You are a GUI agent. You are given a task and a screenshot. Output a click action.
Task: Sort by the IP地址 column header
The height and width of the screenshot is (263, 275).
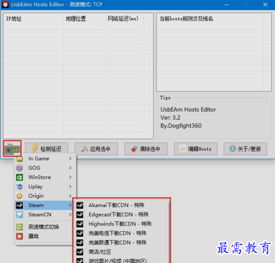[x=33, y=19]
